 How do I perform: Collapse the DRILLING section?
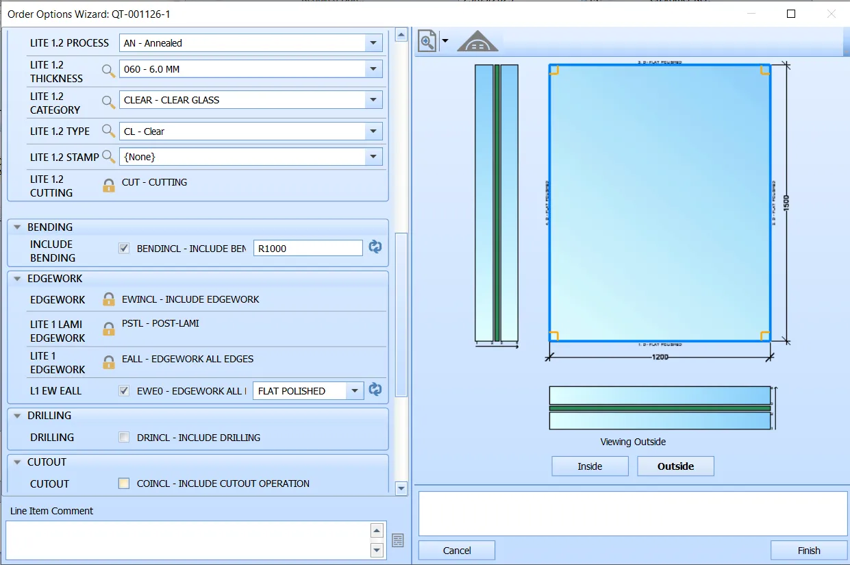16,416
